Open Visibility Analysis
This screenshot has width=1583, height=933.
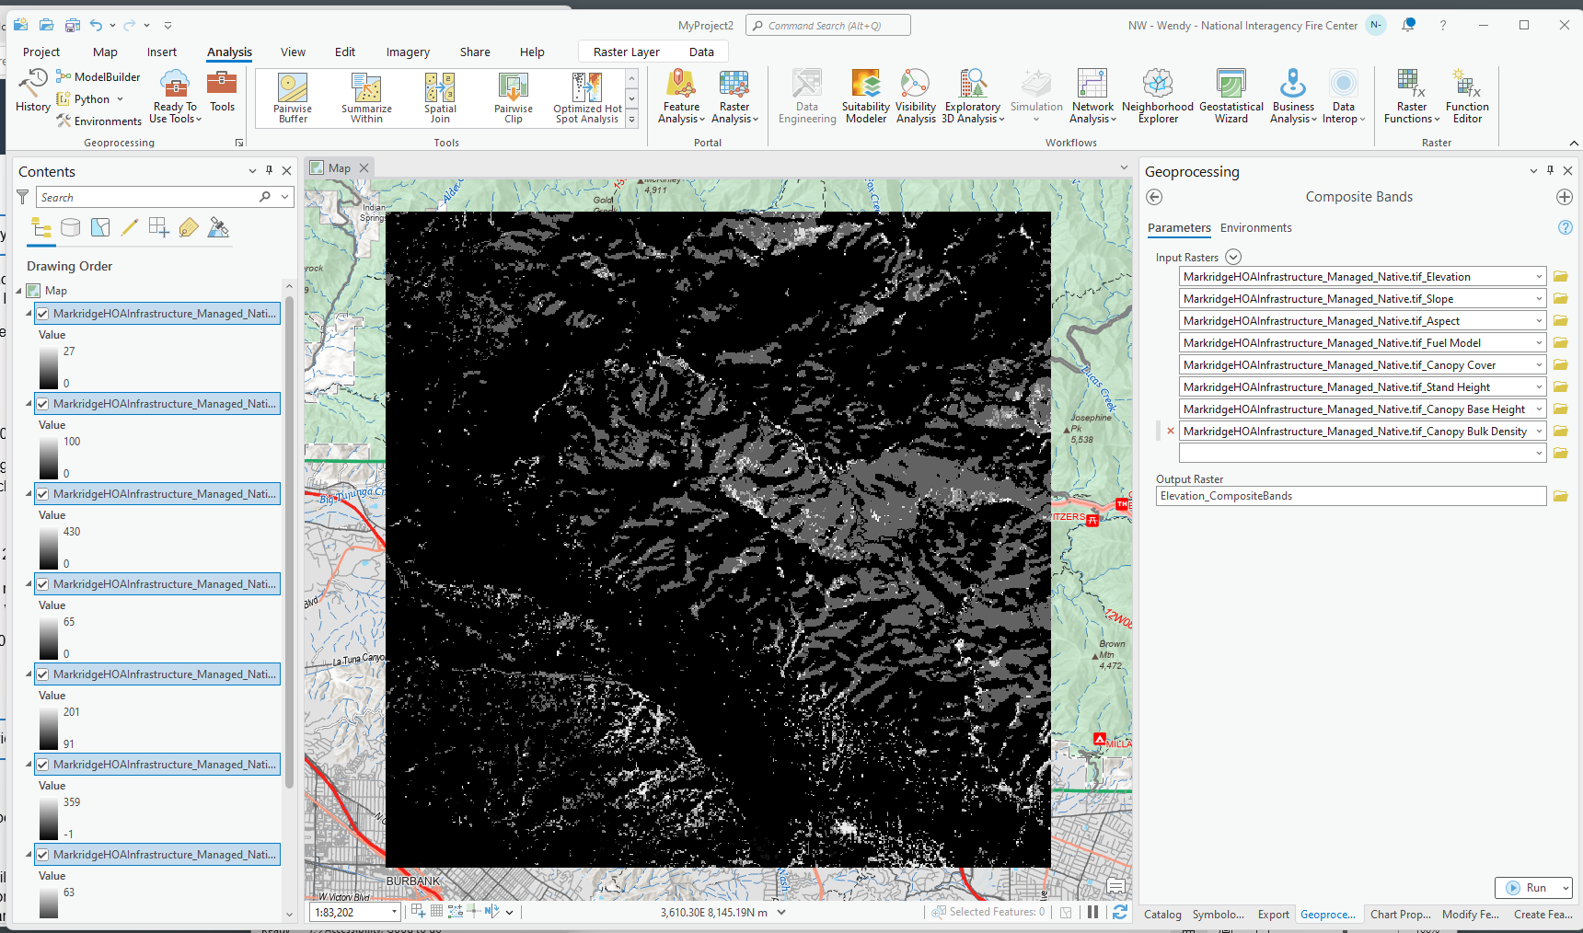(x=916, y=97)
